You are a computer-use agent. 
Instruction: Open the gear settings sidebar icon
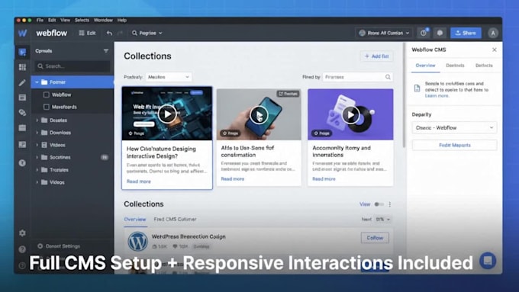point(22,233)
